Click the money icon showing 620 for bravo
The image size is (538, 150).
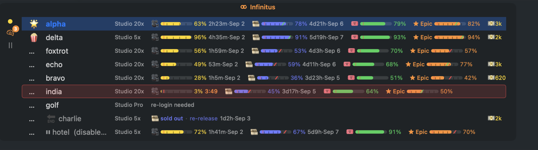click(491, 78)
